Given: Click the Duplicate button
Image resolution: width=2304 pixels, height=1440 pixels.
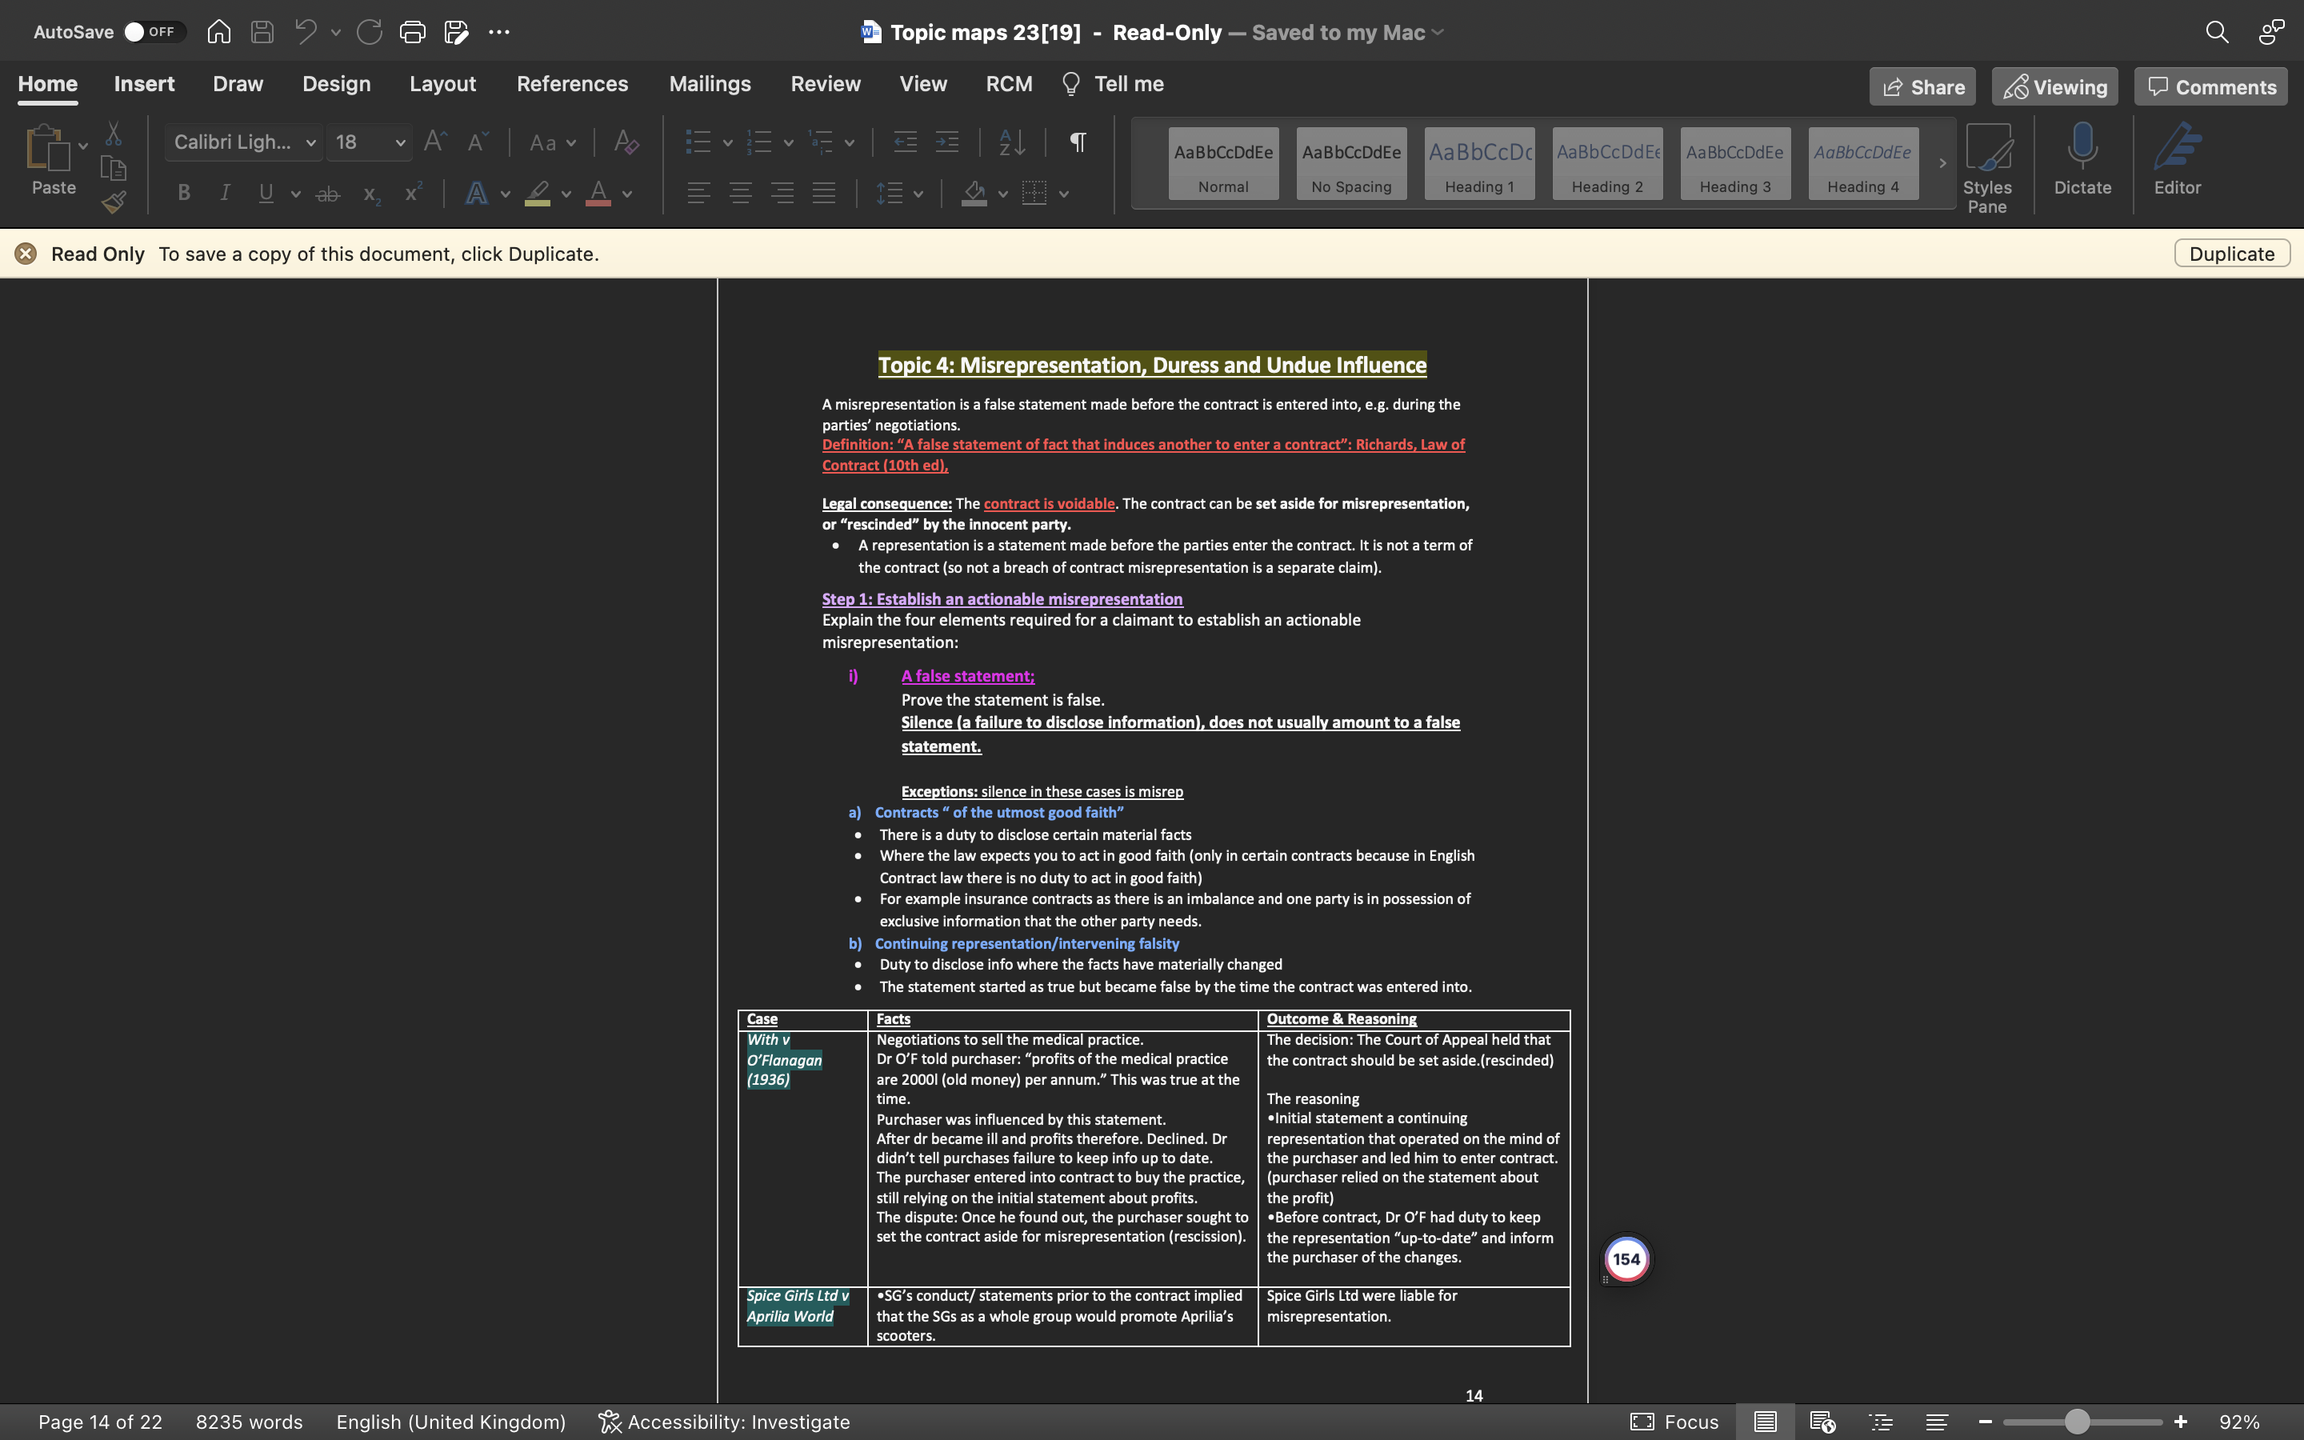Looking at the screenshot, I should click(x=2230, y=254).
